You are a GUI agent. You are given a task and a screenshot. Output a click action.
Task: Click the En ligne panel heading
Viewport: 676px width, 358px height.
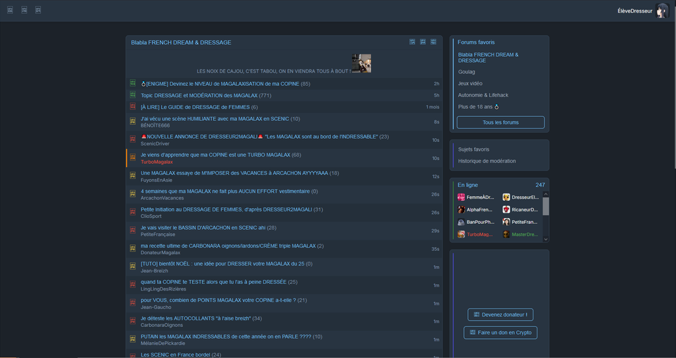pyautogui.click(x=468, y=185)
